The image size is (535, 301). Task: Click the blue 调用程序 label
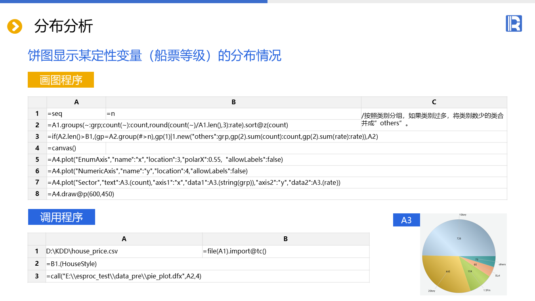tap(61, 217)
